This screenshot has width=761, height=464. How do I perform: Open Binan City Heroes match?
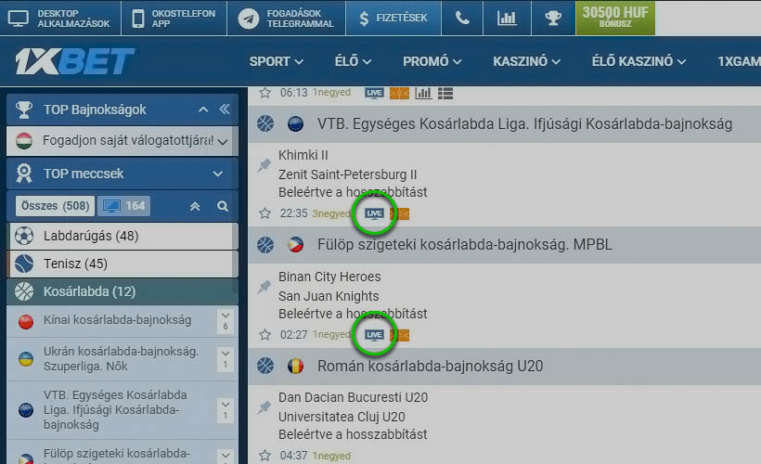[x=329, y=277]
